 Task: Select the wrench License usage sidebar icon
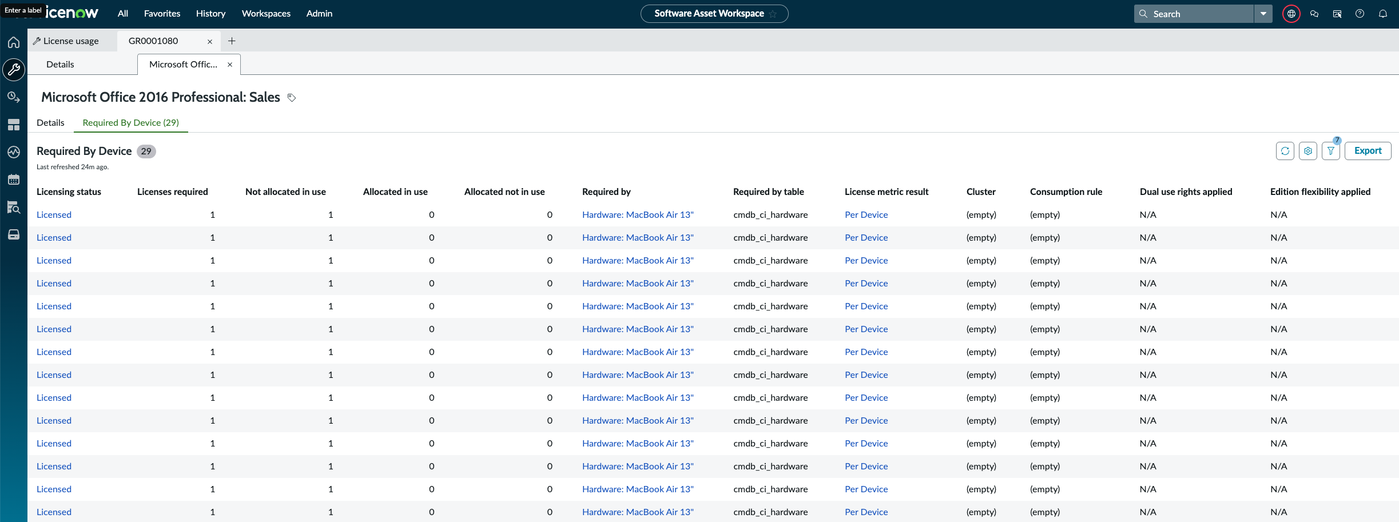pyautogui.click(x=14, y=70)
